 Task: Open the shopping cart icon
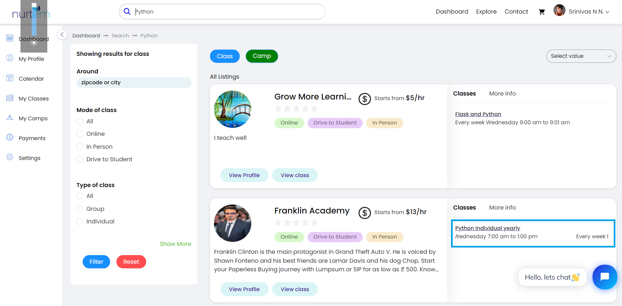click(x=542, y=12)
